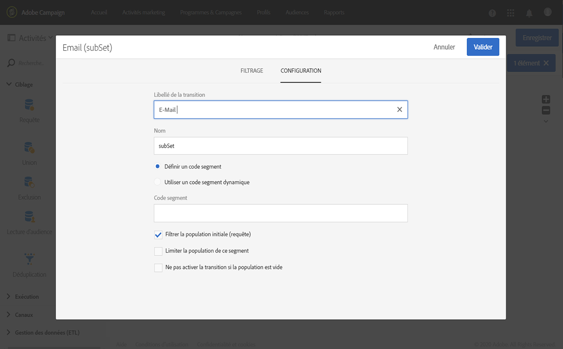Click the Déduplication activity icon

[x=29, y=260]
